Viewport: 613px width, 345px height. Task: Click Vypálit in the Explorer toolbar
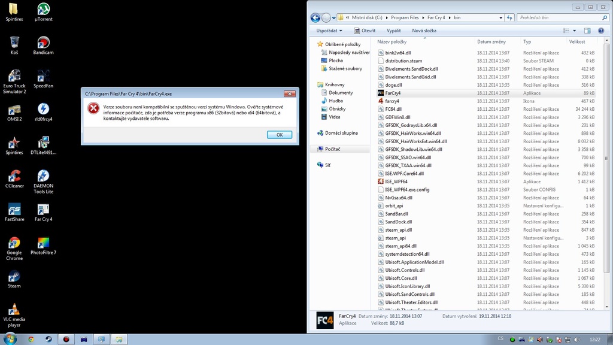(393, 31)
